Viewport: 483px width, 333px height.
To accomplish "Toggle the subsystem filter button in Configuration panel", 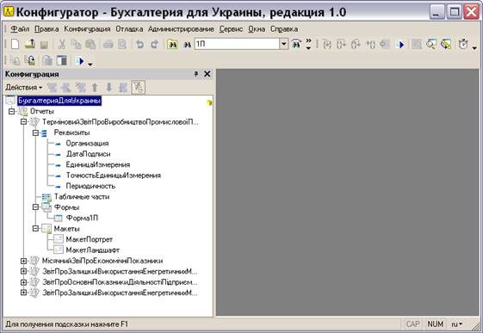I will (x=138, y=88).
